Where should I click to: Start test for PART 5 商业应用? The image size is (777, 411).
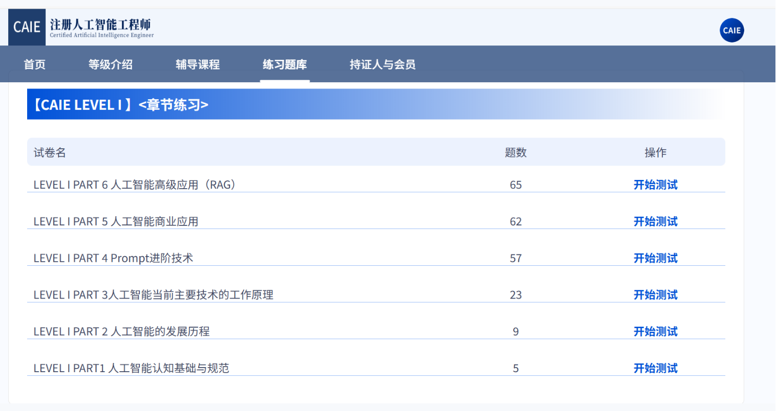[x=655, y=221]
